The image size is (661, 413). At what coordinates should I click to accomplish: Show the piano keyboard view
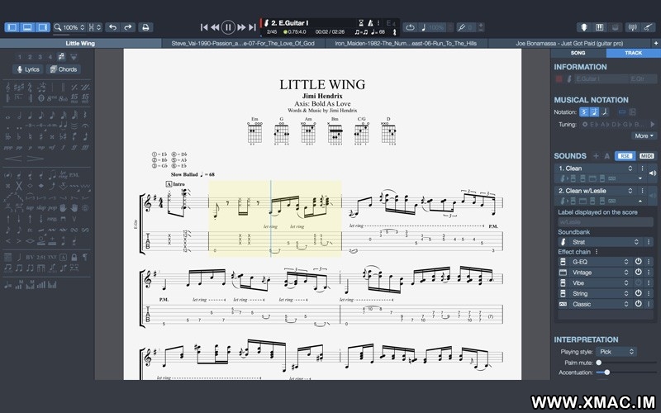pyautogui.click(x=600, y=27)
